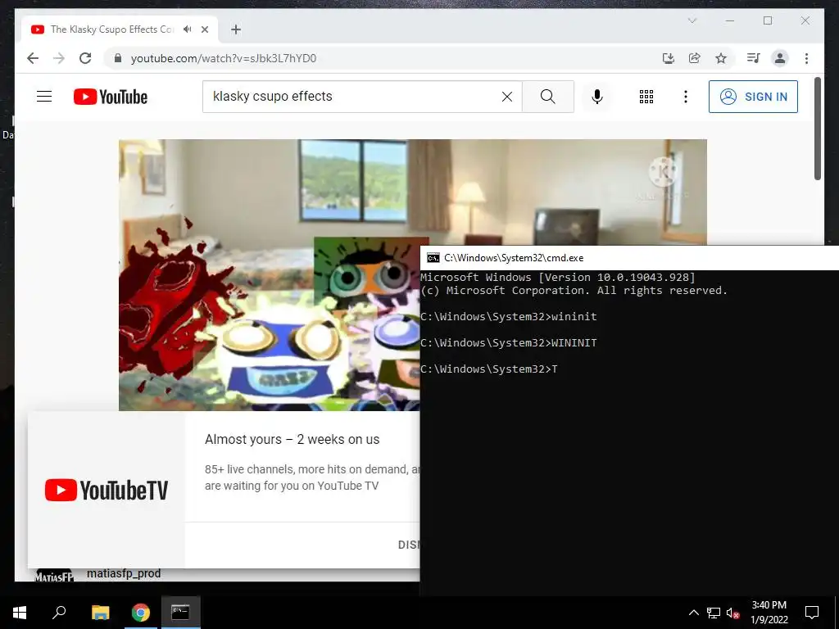Viewport: 839px width, 629px height.
Task: Click the URL in the address bar
Action: (x=224, y=58)
